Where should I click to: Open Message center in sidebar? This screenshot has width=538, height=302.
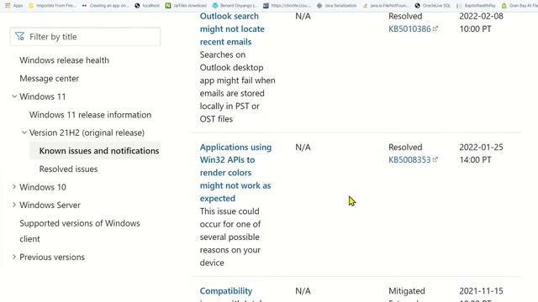49,78
